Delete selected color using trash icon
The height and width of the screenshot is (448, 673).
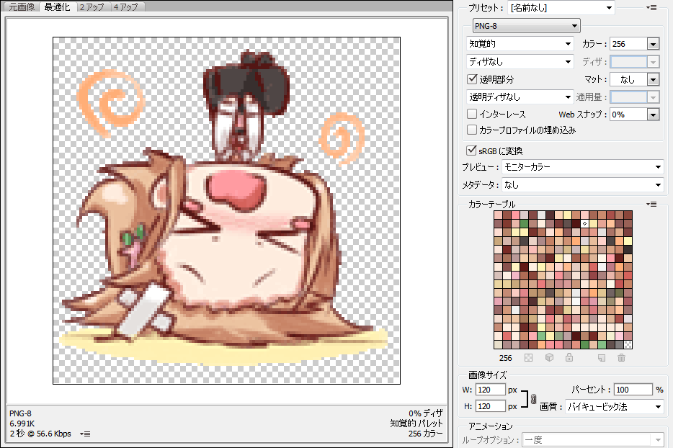point(621,357)
